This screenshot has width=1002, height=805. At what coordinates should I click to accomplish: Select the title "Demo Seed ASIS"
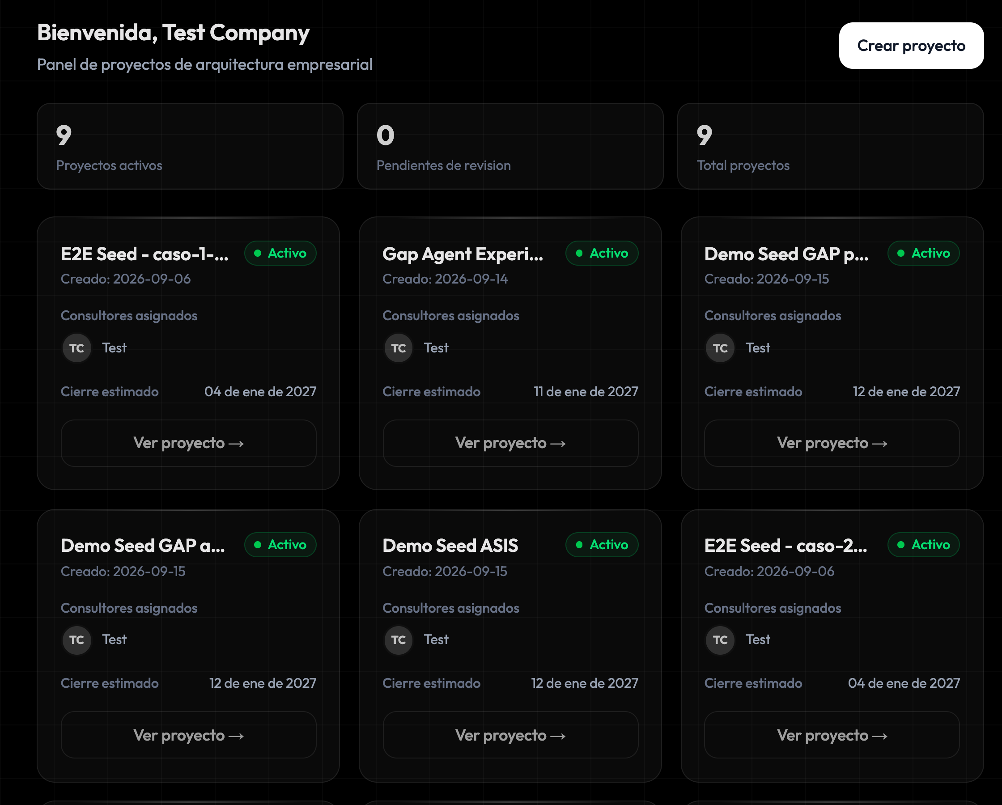pos(450,546)
